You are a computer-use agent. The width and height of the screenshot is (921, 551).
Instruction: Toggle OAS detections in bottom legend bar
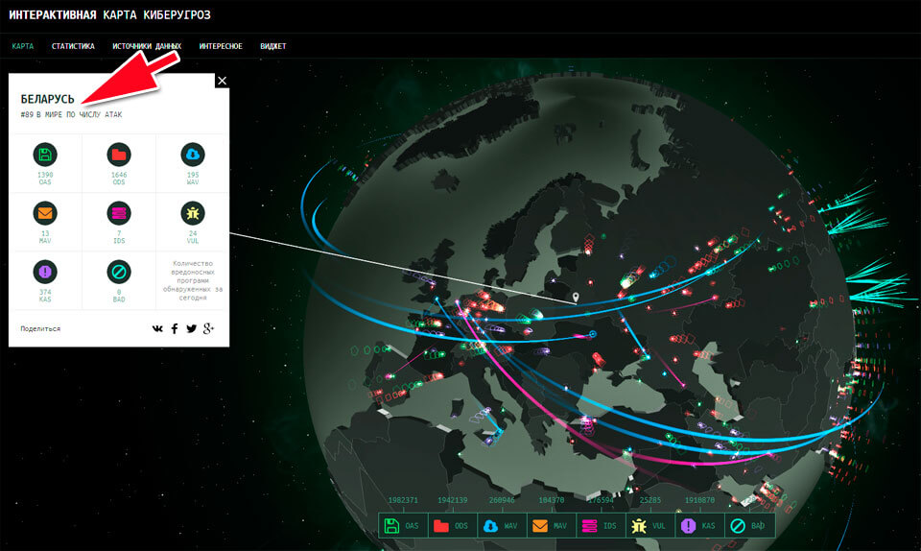(x=403, y=526)
